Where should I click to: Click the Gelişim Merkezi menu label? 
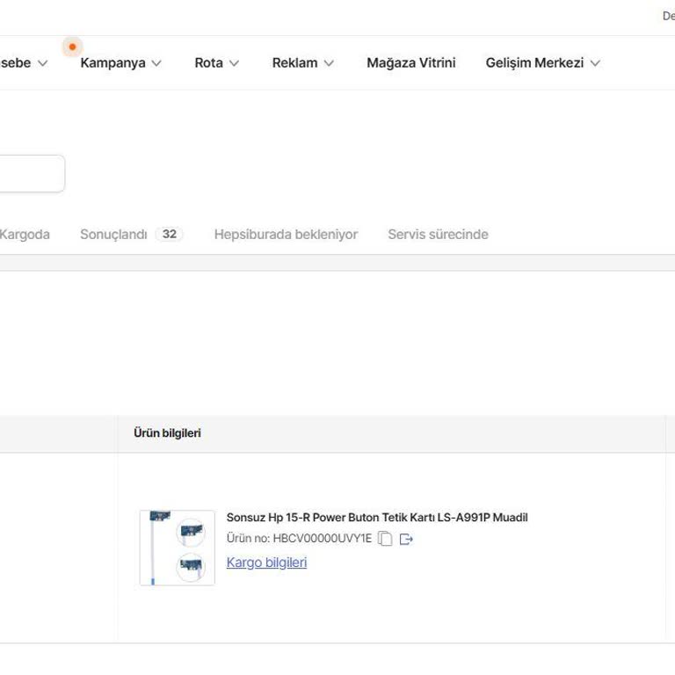pyautogui.click(x=534, y=63)
